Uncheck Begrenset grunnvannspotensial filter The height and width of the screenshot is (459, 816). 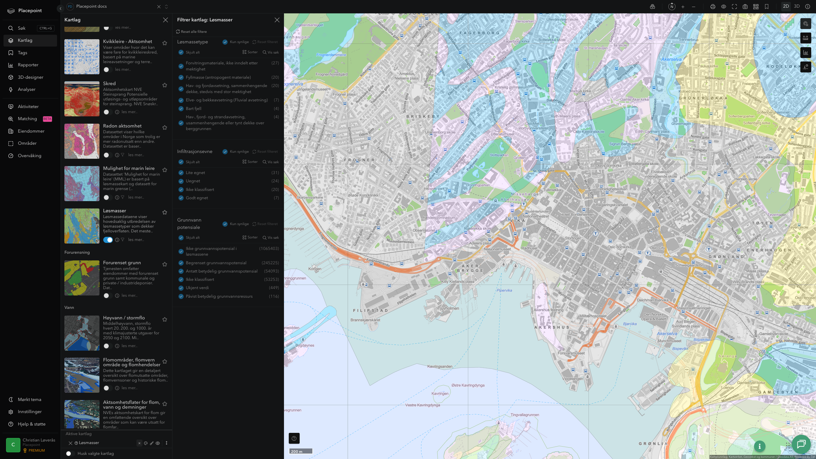181,263
